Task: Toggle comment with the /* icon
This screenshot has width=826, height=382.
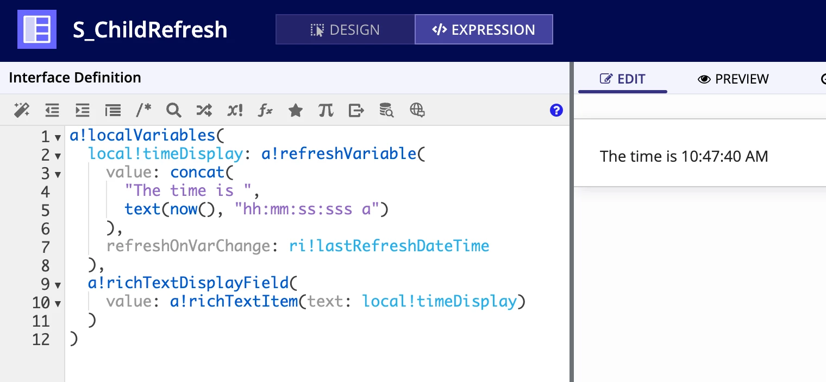Action: coord(143,110)
